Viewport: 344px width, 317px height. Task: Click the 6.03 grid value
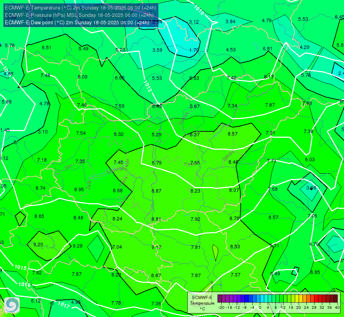pyautogui.click(x=310, y=160)
